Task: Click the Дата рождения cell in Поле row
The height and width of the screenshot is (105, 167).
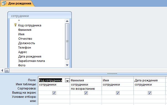Action: point(150,80)
